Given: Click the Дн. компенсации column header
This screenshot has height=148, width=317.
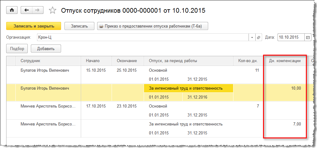Looking at the screenshot, I should point(285,61).
